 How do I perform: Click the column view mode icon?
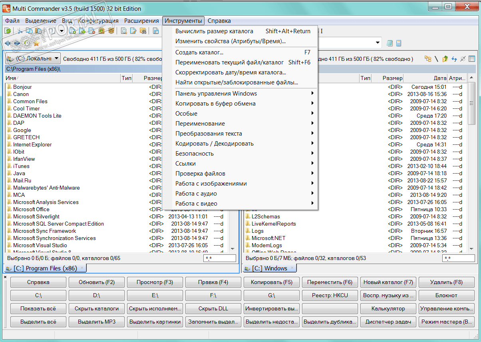[472, 59]
